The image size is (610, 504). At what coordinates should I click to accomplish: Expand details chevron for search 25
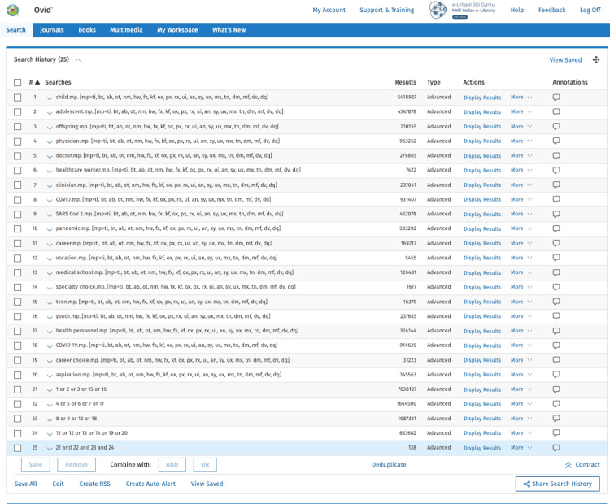tap(50, 449)
